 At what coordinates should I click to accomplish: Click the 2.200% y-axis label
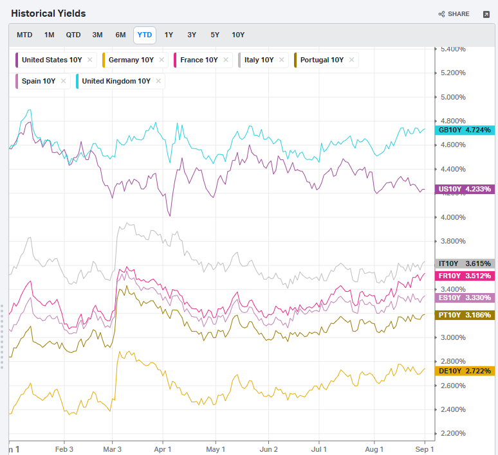pyautogui.click(x=453, y=433)
